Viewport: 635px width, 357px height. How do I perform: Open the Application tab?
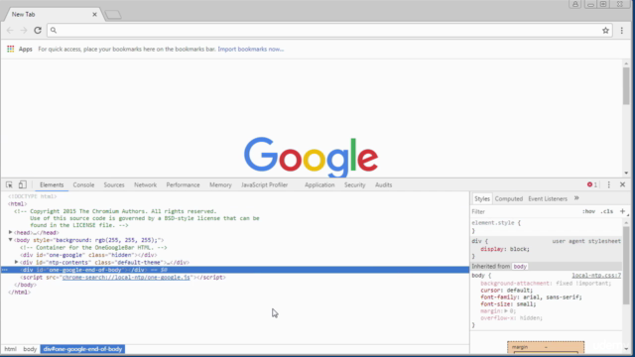point(319,185)
